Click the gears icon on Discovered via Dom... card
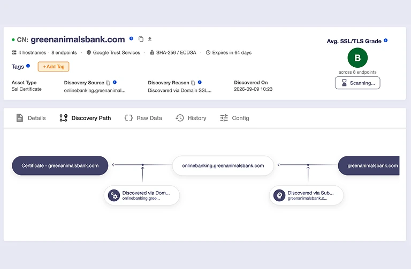Screen dimensions: 411x269 pyautogui.click(x=114, y=195)
